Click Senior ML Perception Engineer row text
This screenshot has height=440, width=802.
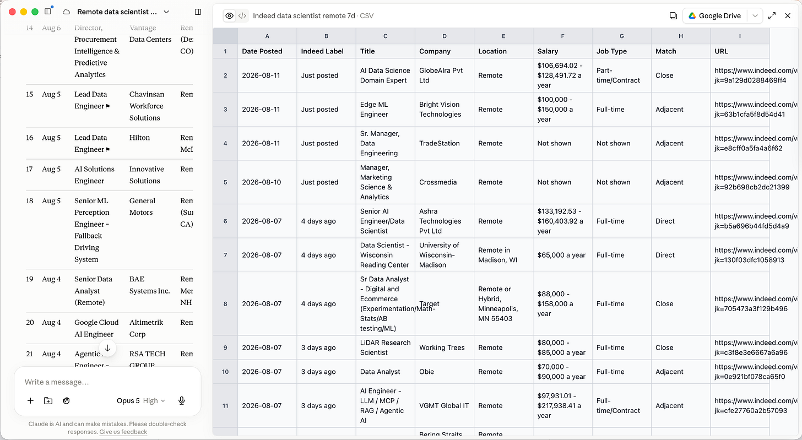[92, 230]
